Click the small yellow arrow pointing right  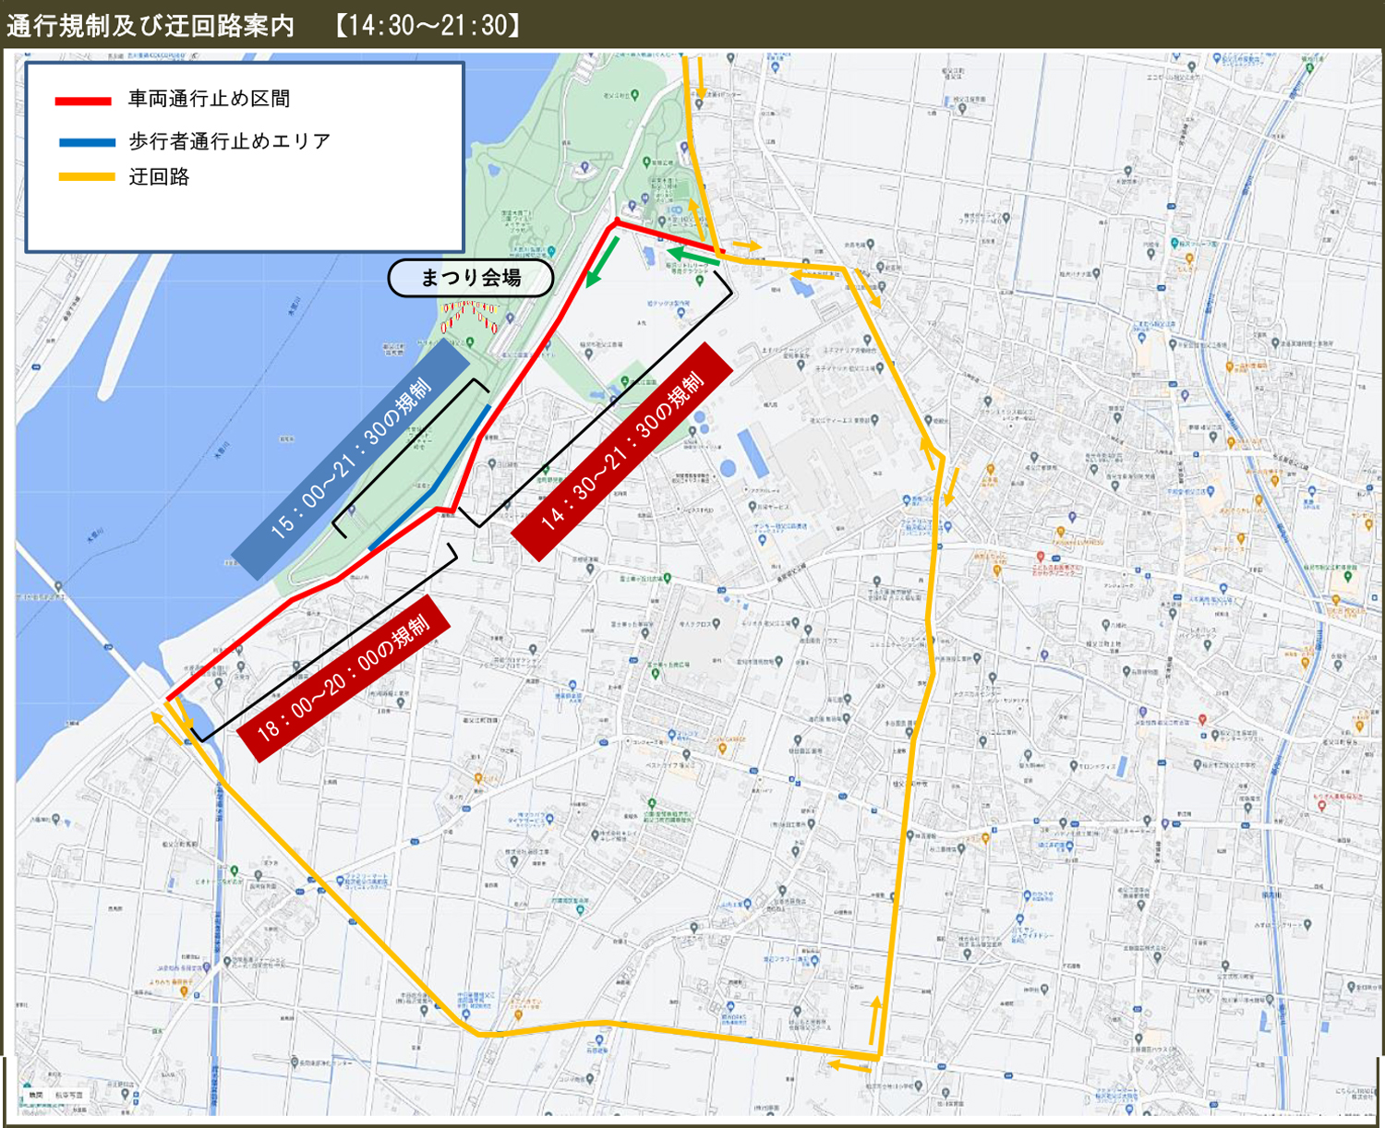pos(747,246)
